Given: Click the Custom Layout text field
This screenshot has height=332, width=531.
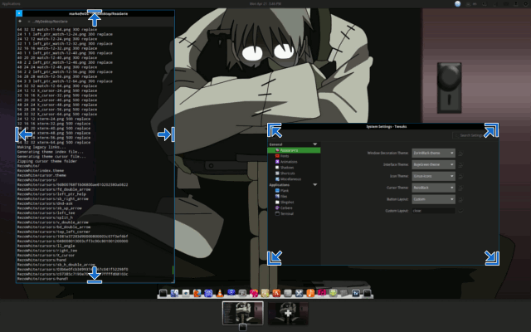Looking at the screenshot, I should pos(433,211).
